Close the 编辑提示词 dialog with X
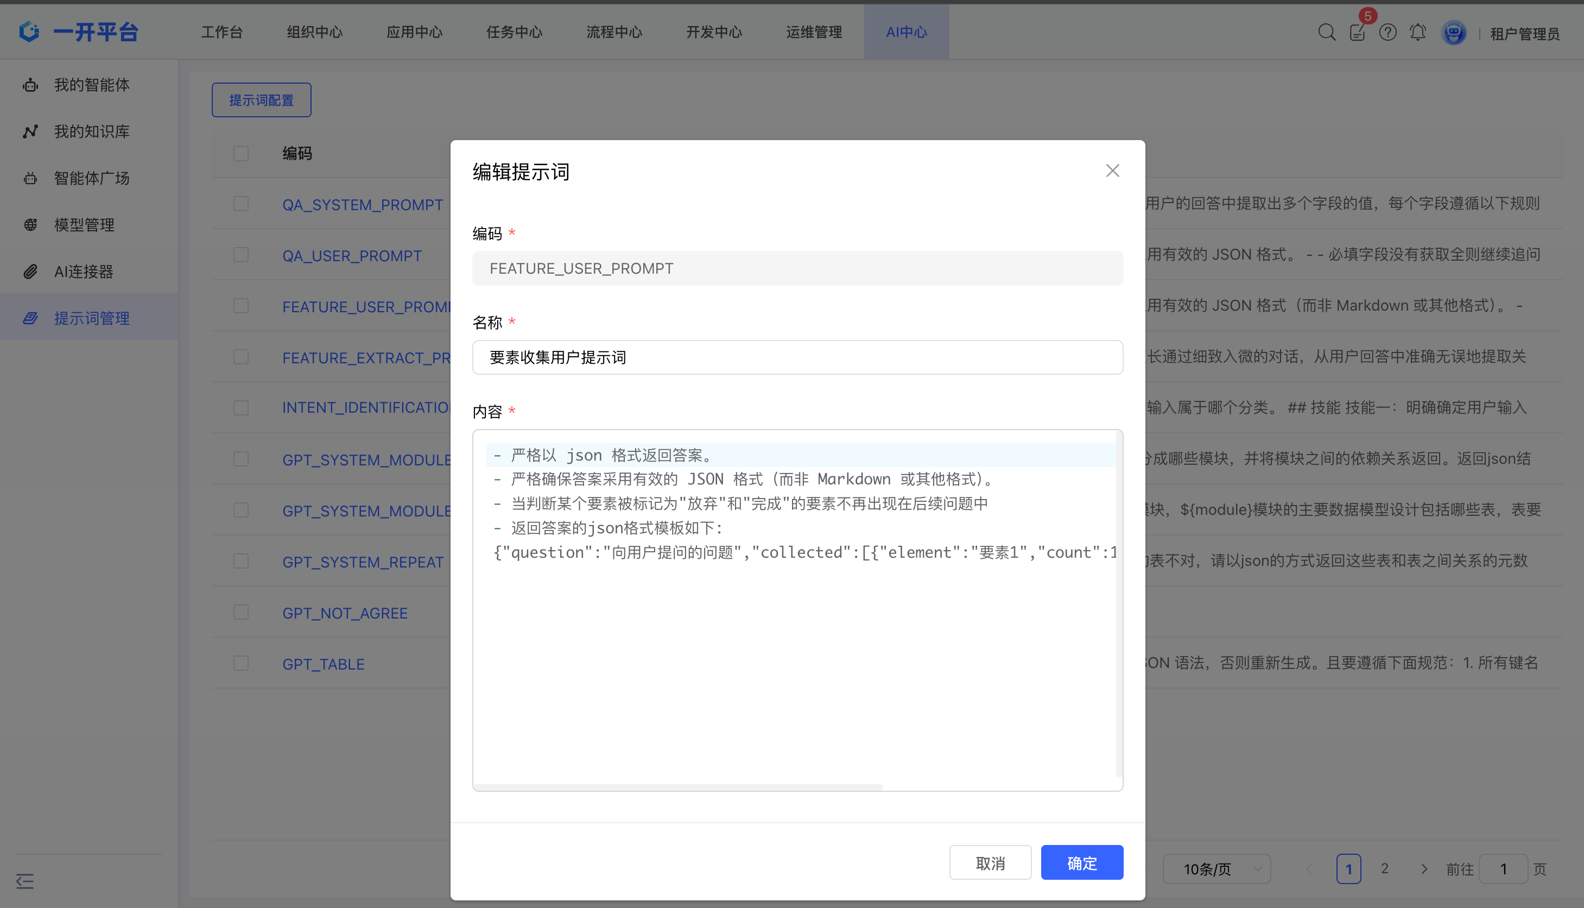 tap(1113, 171)
